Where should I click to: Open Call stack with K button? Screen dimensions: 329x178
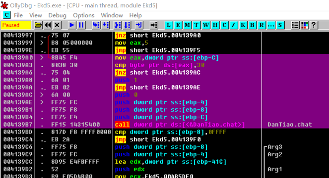click(243, 25)
